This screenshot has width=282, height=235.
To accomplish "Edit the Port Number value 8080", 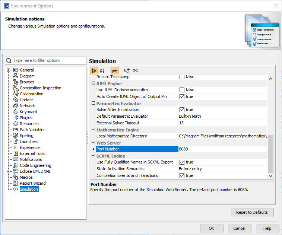I will point(223,149).
